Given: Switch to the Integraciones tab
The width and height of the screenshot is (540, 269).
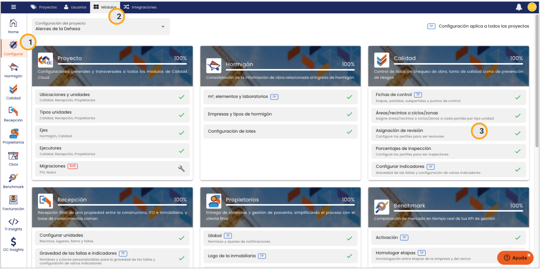Looking at the screenshot, I should tap(140, 7).
